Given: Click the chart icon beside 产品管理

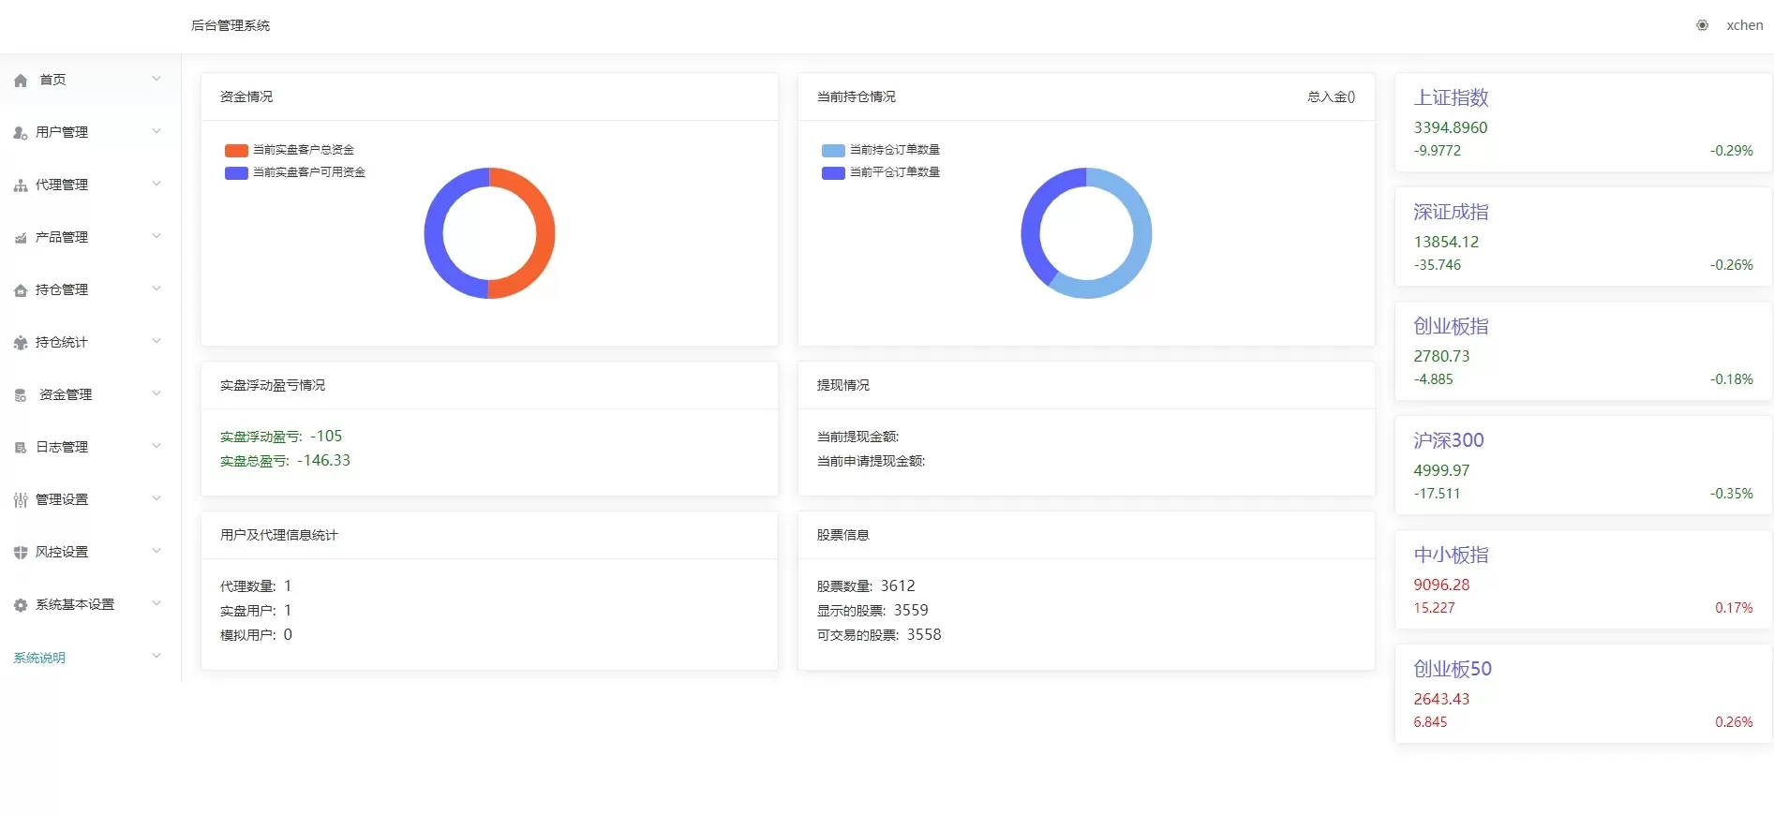Looking at the screenshot, I should [20, 238].
